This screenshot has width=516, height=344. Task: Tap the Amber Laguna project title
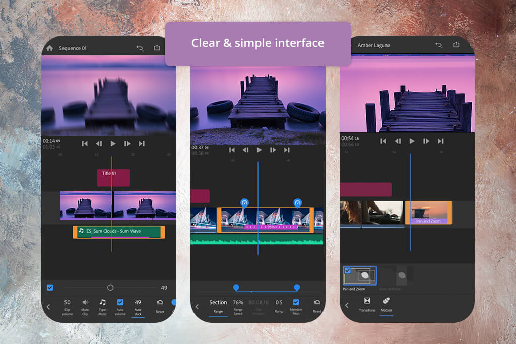pos(374,45)
